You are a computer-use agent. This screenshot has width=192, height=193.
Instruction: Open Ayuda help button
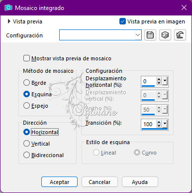tap(140, 182)
